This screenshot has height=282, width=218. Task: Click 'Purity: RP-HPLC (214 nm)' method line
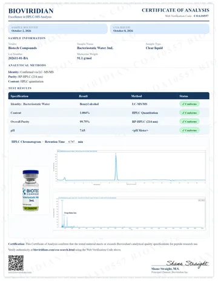point(25,77)
